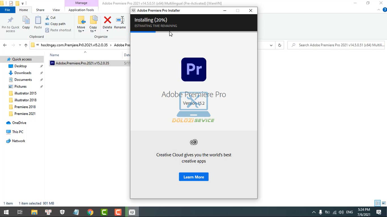Open the Copy to dropdown

pos(93,29)
